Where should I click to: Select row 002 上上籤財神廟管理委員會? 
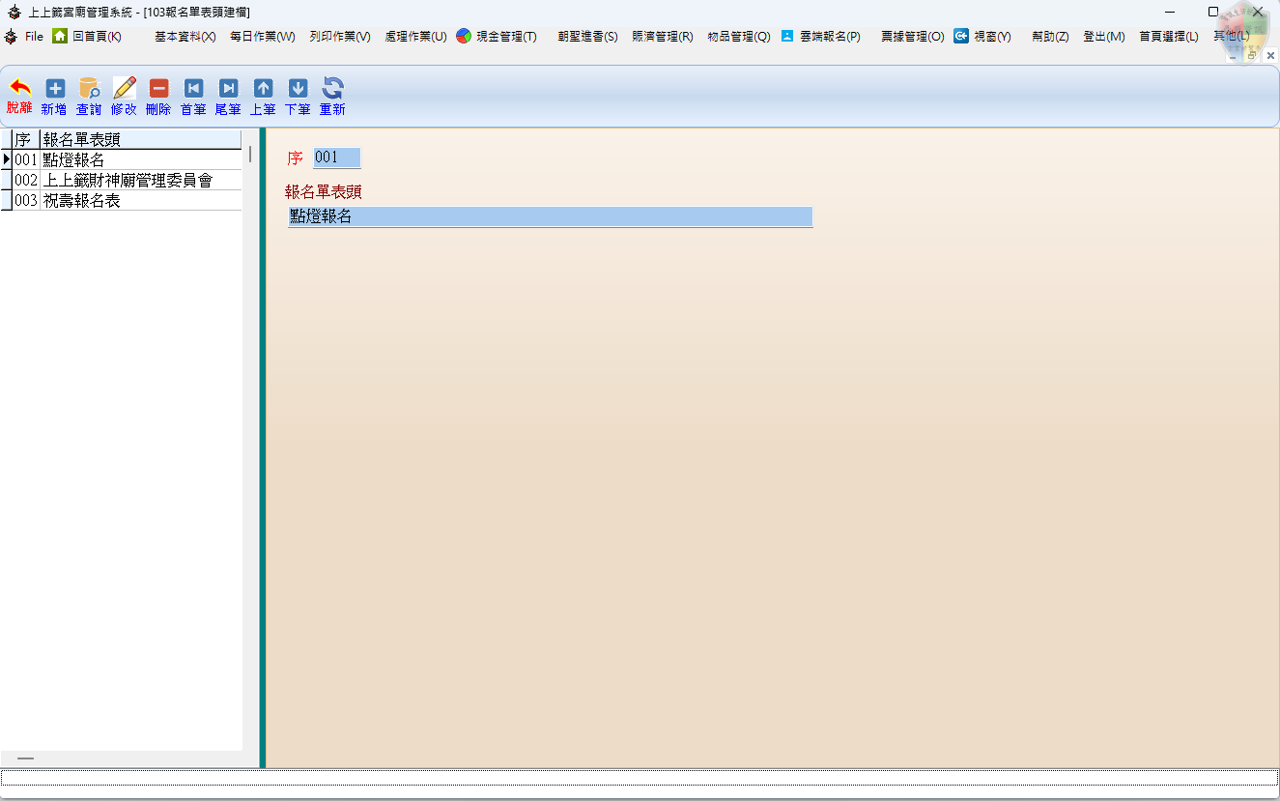pos(127,181)
